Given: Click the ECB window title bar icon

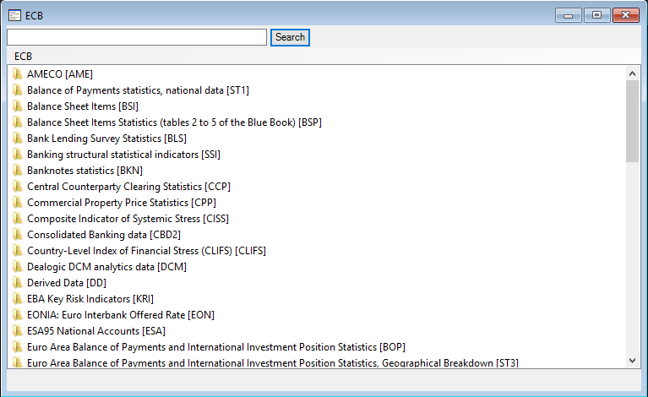Looking at the screenshot, I should coord(14,16).
